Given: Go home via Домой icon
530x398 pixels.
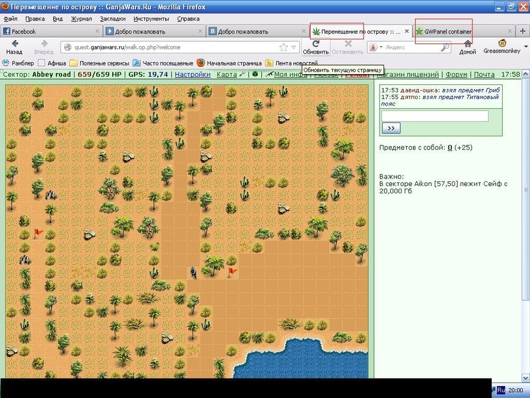Looking at the screenshot, I should [467, 47].
